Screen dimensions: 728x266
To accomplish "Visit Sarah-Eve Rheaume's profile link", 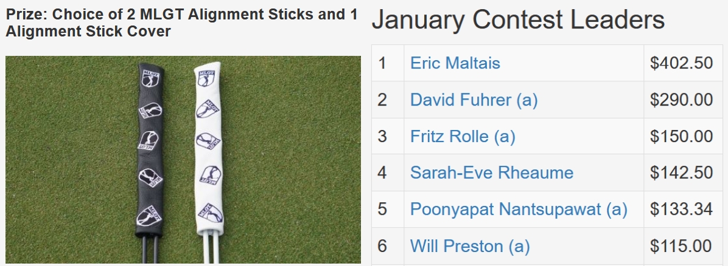I will (491, 172).
